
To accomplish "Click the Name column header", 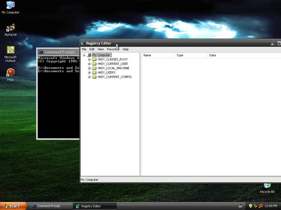I will click(x=158, y=55).
